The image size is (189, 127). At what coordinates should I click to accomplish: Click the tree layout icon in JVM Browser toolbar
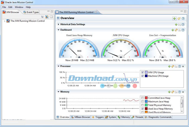[43, 17]
